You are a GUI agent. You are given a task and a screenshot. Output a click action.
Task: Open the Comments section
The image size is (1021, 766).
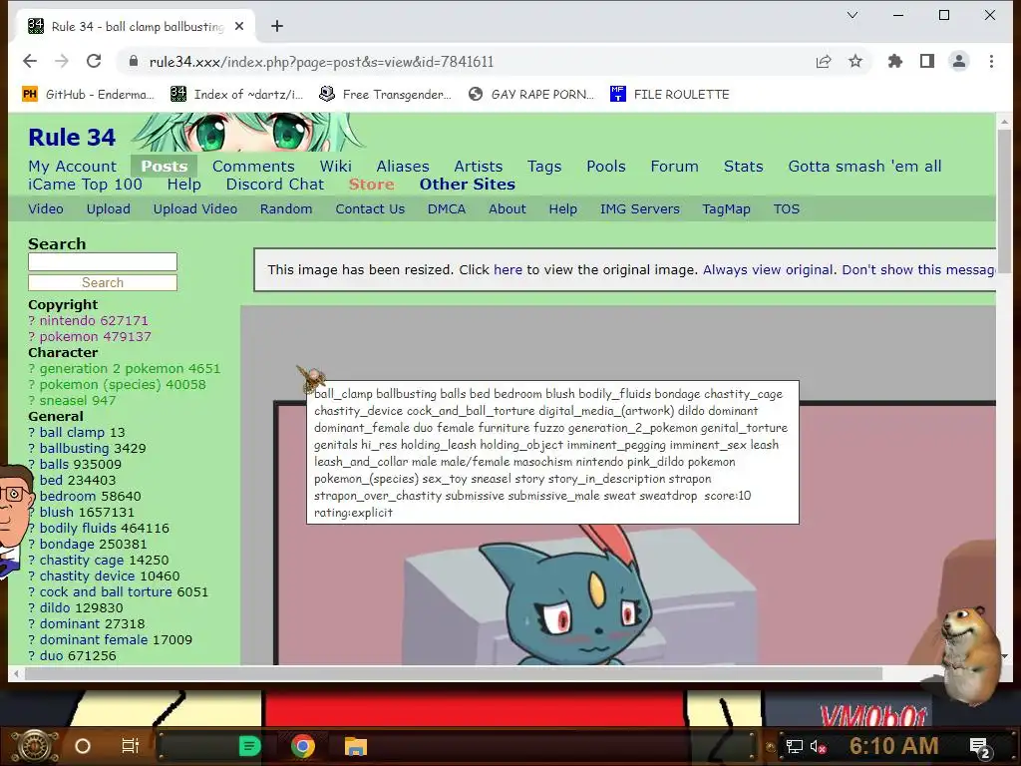(x=253, y=167)
